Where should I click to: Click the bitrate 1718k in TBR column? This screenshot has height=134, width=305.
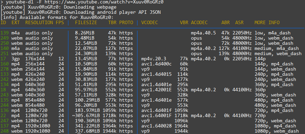[109, 116]
